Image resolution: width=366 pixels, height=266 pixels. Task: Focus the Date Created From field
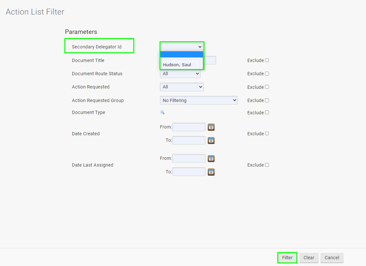click(189, 127)
